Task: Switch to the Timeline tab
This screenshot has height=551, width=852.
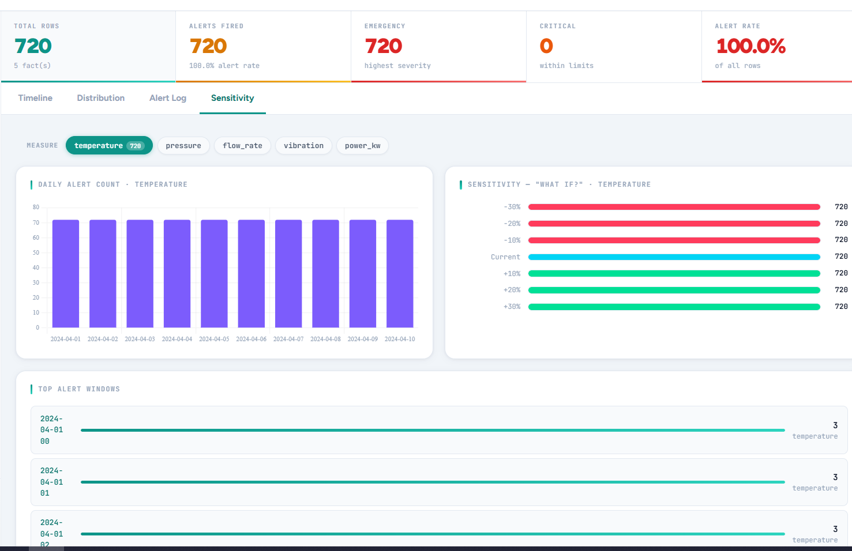Action: click(x=35, y=98)
